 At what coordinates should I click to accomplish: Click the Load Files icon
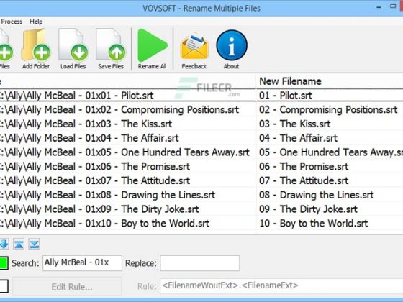tap(73, 45)
